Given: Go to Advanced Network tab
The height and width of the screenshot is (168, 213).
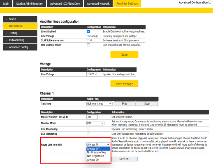Looking at the screenshot, I should click(98, 4).
